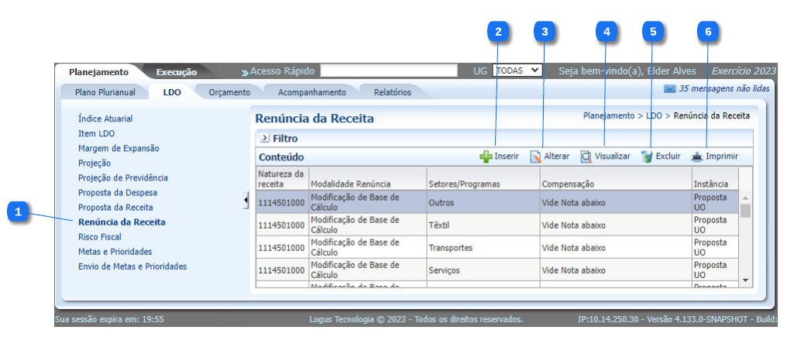Click the Visualizar magnifier icon
787x337 pixels.
tap(586, 156)
